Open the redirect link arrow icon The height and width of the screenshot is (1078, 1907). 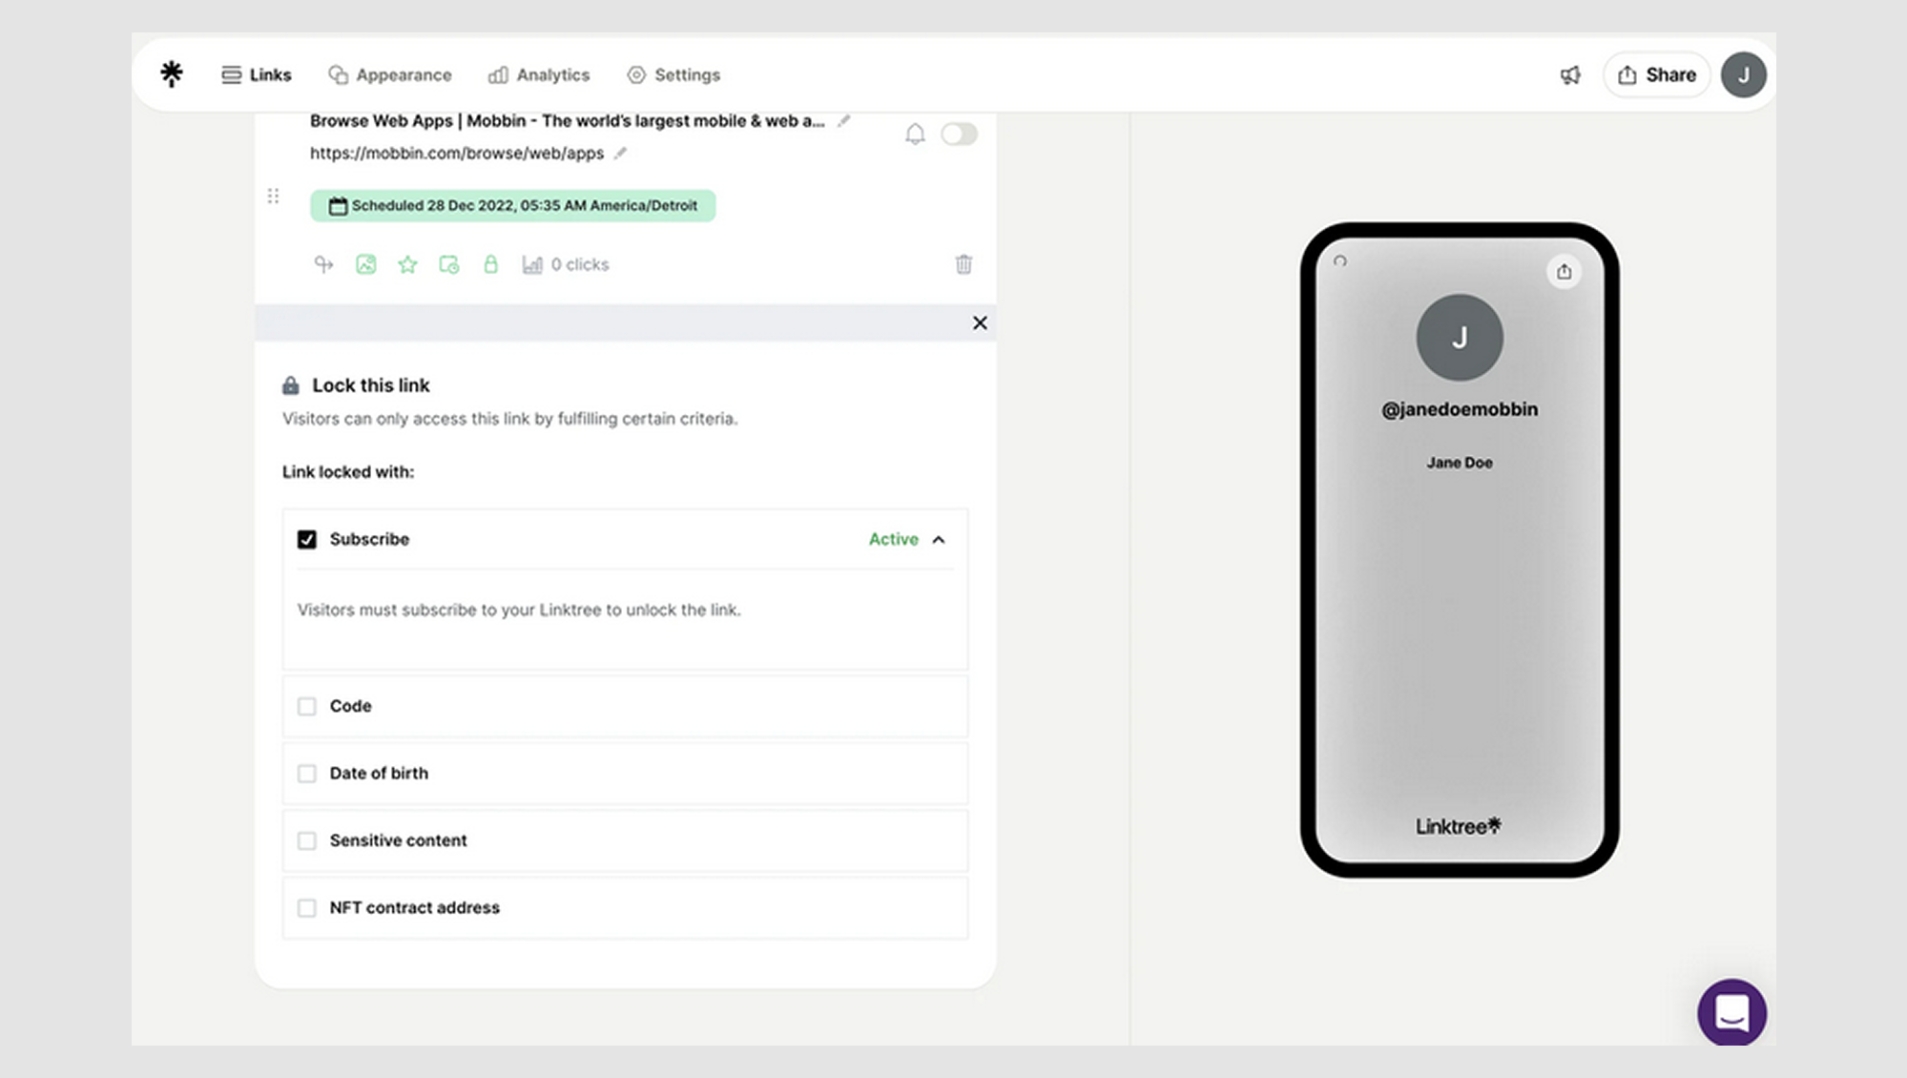pos(324,264)
